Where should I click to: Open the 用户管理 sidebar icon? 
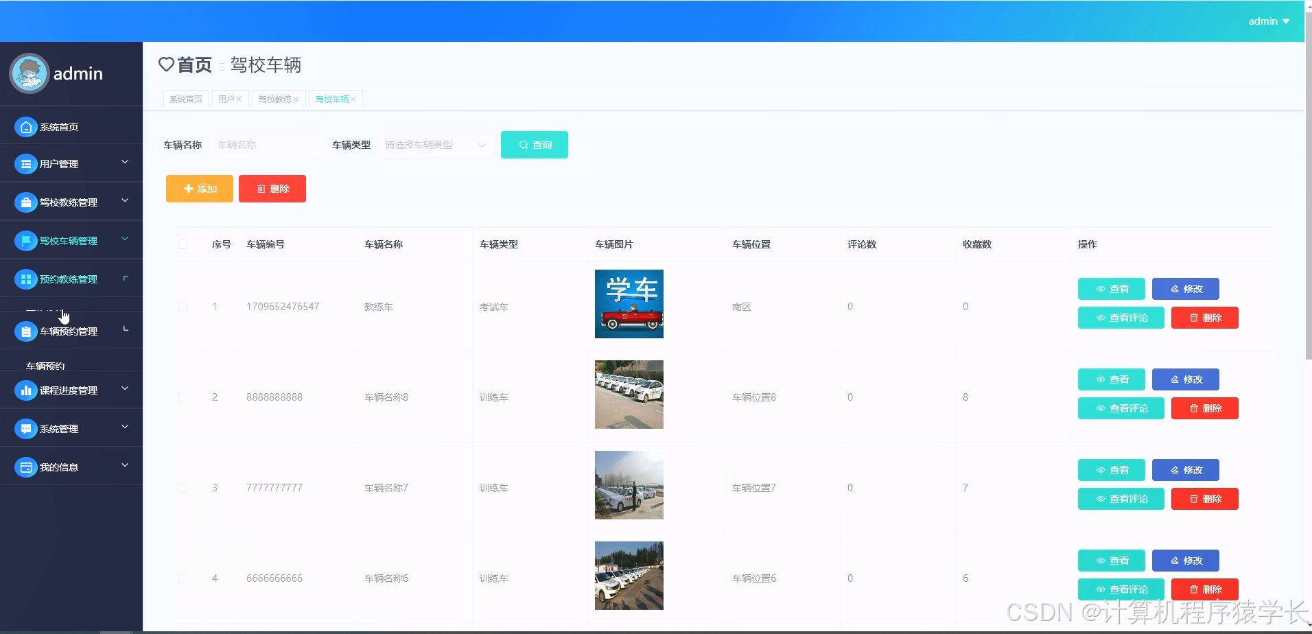pos(25,163)
